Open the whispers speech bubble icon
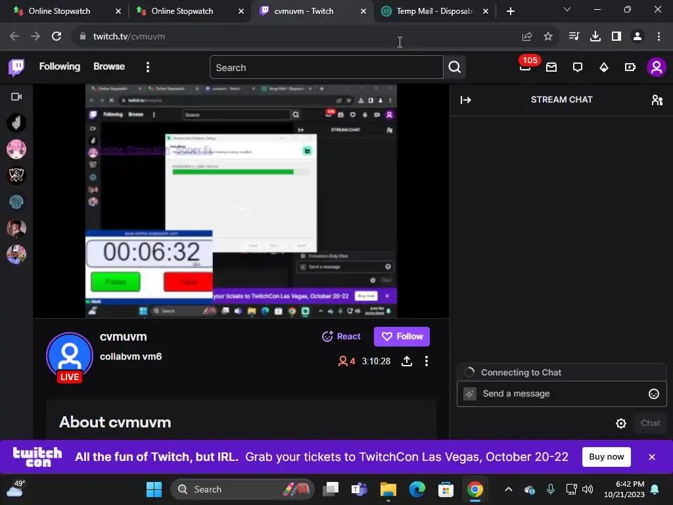Screen dimensions: 673x505 pyautogui.click(x=578, y=67)
